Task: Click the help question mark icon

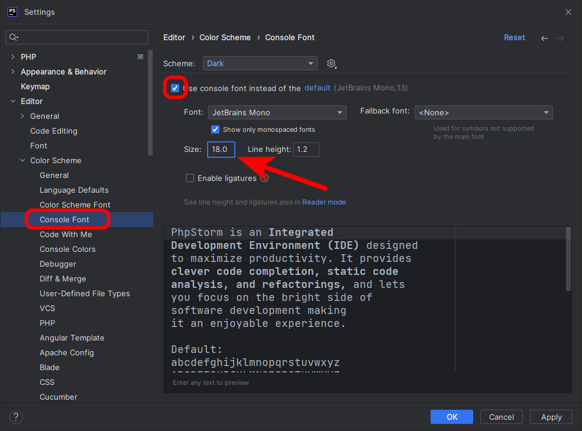Action: (16, 417)
